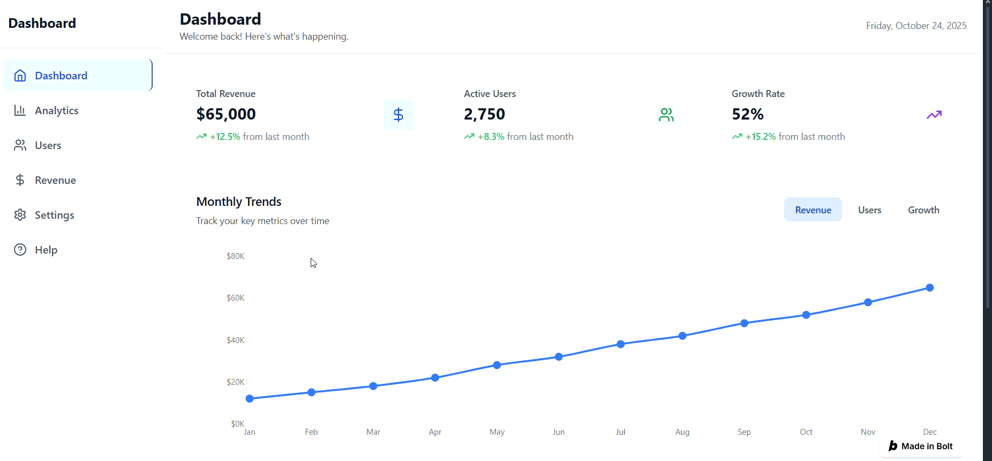Viewport: 992px width, 461px height.
Task: Click the green users icon on Active Users card
Action: point(666,115)
